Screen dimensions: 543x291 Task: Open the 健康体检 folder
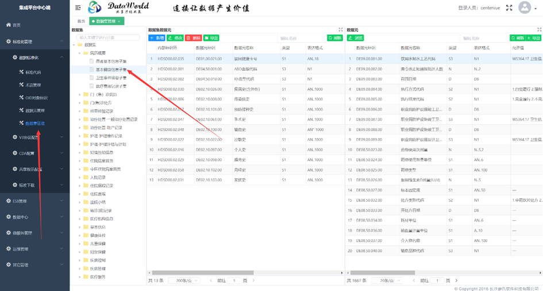click(x=97, y=235)
